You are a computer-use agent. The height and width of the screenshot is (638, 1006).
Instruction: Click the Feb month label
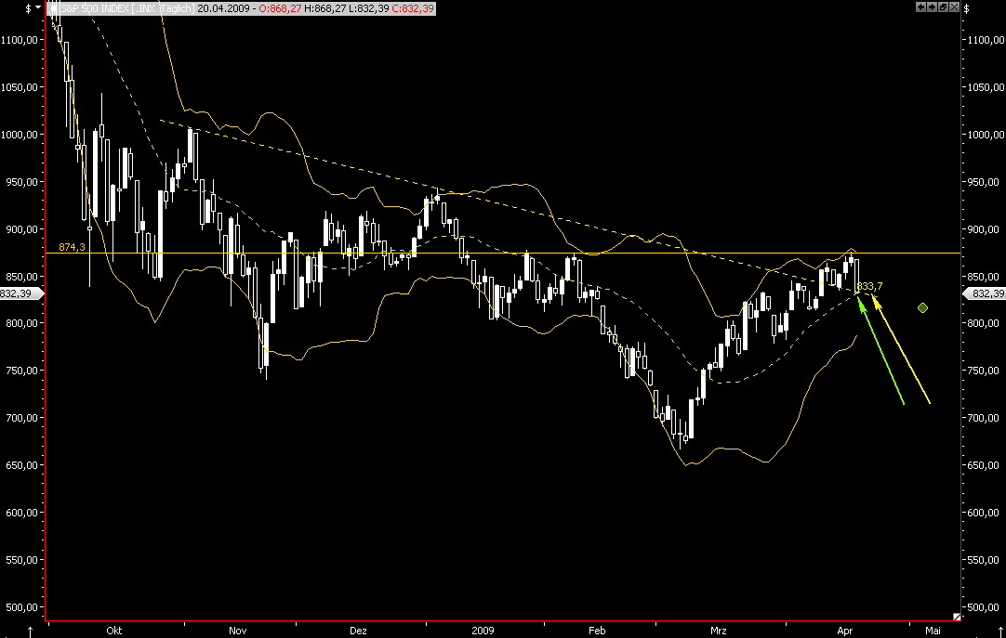click(597, 631)
